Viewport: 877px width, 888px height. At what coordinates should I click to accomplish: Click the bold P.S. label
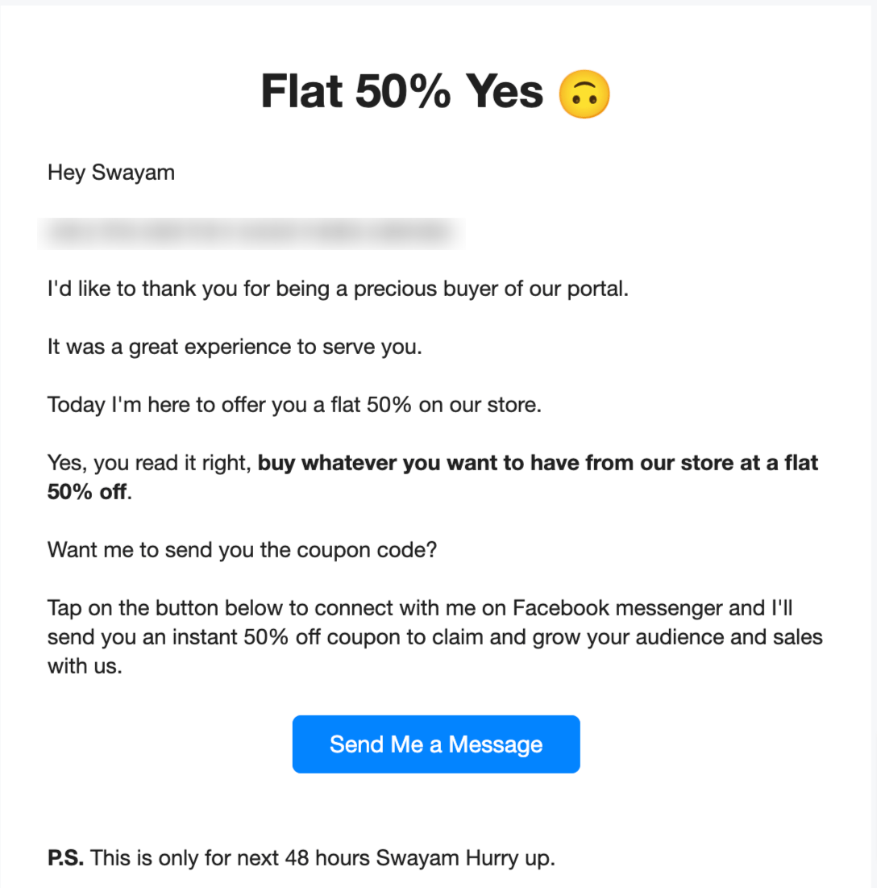[65, 858]
